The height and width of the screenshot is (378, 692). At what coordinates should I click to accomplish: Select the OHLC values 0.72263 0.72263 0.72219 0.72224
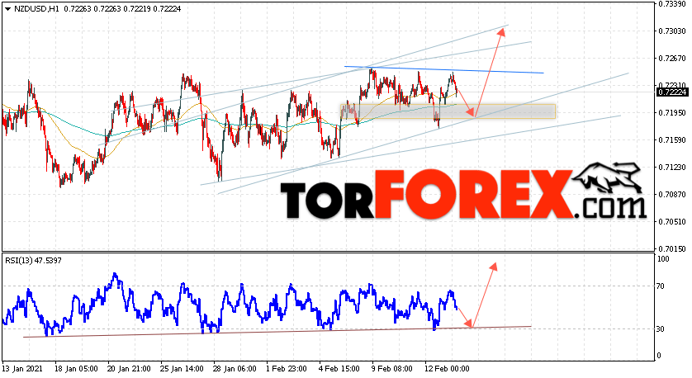[x=122, y=9]
